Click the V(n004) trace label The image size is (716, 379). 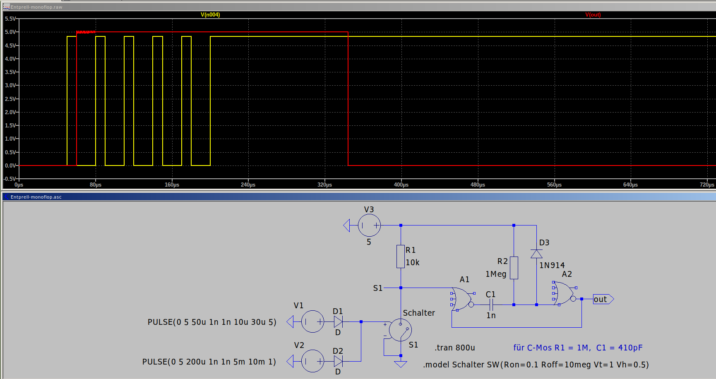pyautogui.click(x=210, y=15)
